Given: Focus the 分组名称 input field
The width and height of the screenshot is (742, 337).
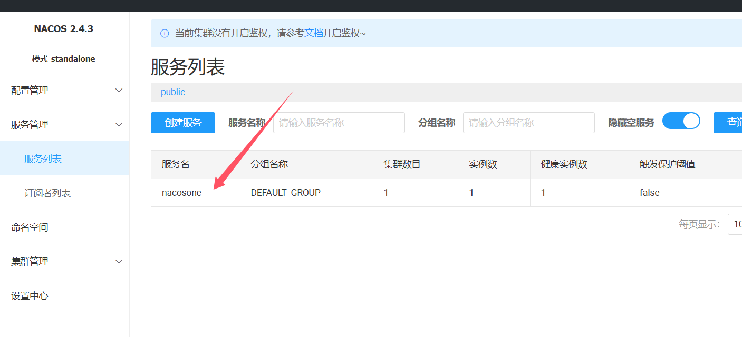Looking at the screenshot, I should pyautogui.click(x=529, y=123).
